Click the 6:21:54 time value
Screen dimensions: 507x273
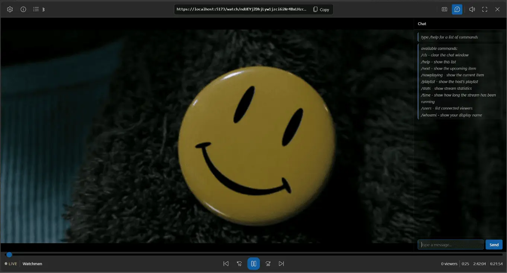497,264
